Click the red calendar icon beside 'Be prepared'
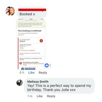The width and height of the screenshot is (102, 102). [x=21, y=63]
